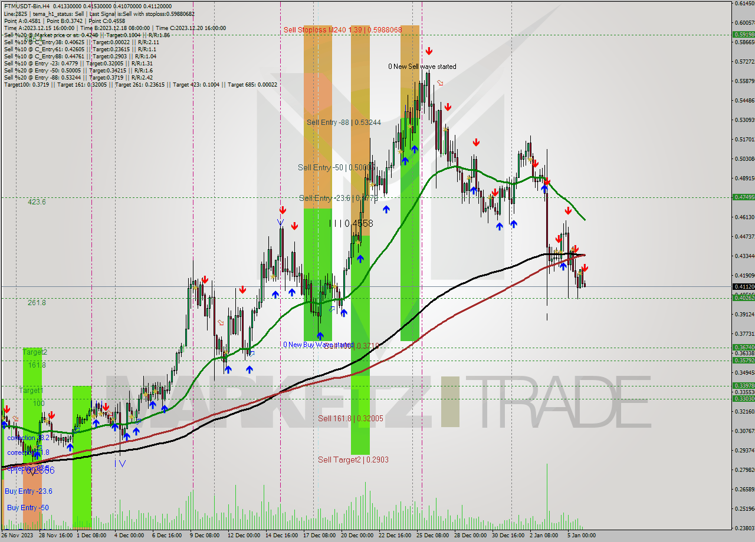Click the '25 Dec 08:00' date label
This screenshot has width=755, height=542.
point(433,536)
